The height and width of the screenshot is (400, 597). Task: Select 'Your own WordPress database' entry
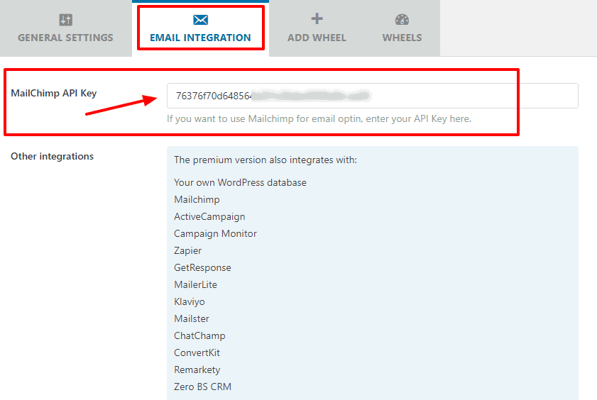(240, 182)
